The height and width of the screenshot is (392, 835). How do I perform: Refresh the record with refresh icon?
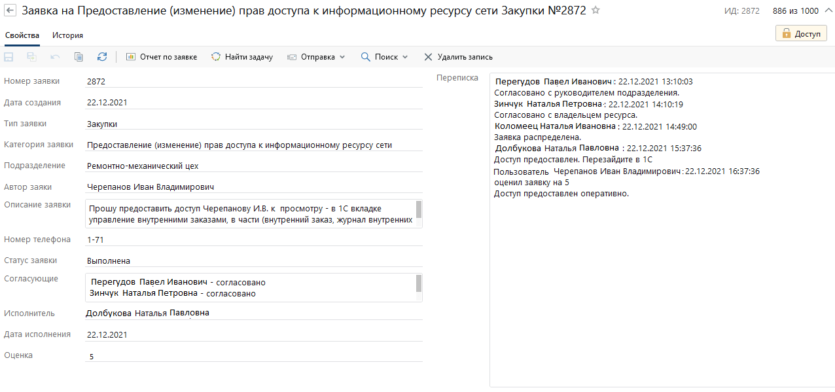pos(102,57)
